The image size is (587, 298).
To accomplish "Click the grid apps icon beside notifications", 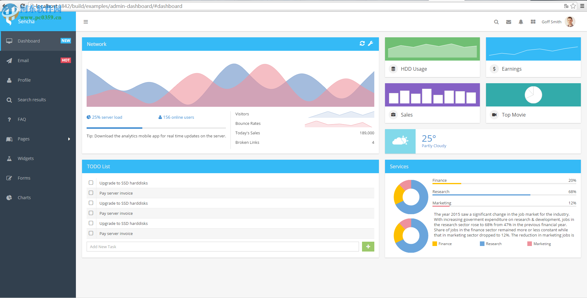I will (533, 22).
